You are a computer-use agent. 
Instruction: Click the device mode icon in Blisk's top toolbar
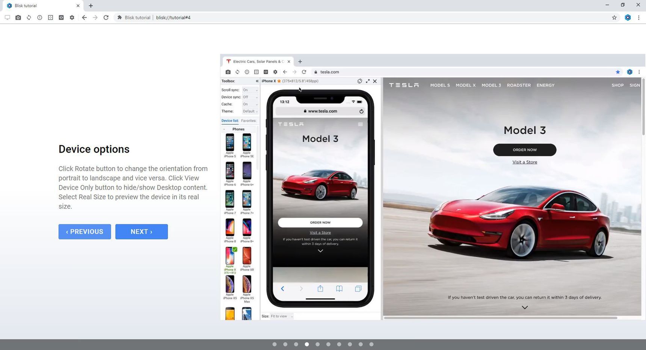point(7,18)
